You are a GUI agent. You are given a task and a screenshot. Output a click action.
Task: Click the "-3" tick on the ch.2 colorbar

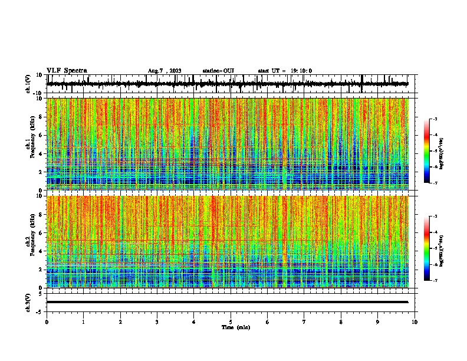pyautogui.click(x=435, y=216)
